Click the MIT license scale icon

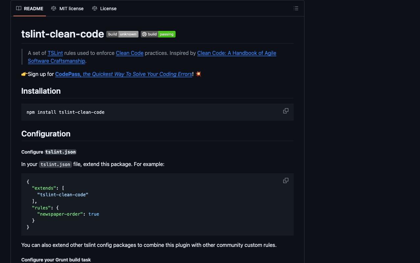[x=53, y=9]
